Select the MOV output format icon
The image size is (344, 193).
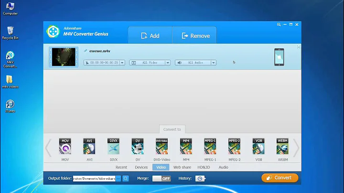point(65,146)
